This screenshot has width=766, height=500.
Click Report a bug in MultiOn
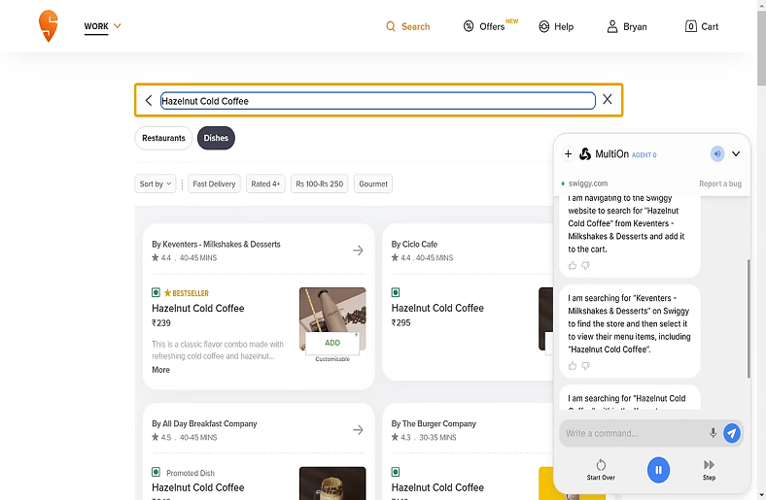pyautogui.click(x=720, y=183)
